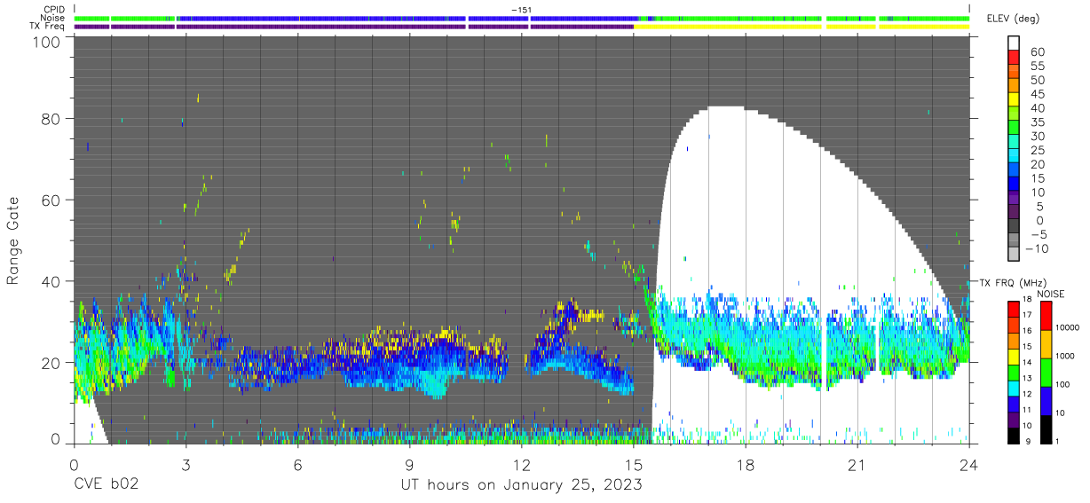The image size is (1090, 503).
Task: Click the CPID value -151
Action: click(522, 9)
